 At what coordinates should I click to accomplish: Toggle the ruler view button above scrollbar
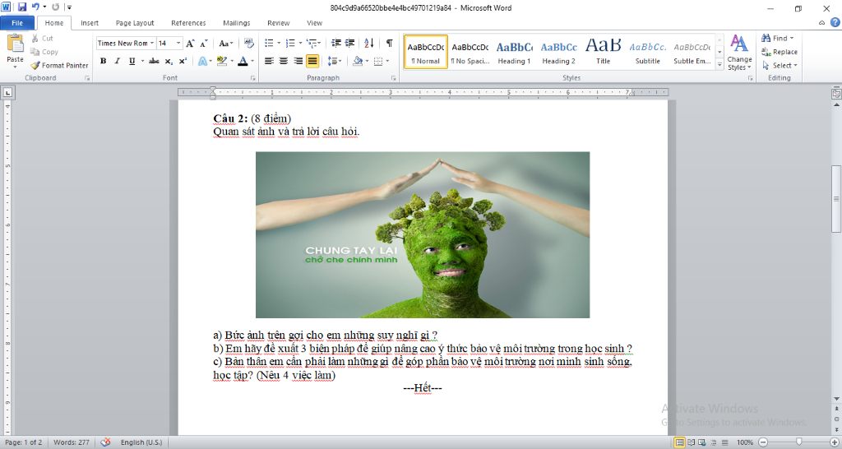[836, 94]
